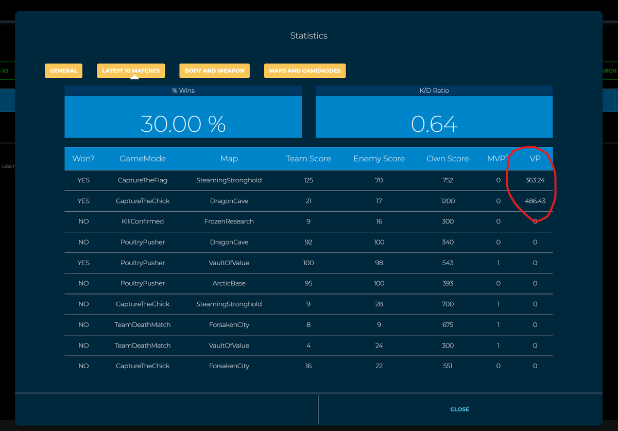The height and width of the screenshot is (431, 618).
Task: Click the team score value 95
Action: point(308,283)
